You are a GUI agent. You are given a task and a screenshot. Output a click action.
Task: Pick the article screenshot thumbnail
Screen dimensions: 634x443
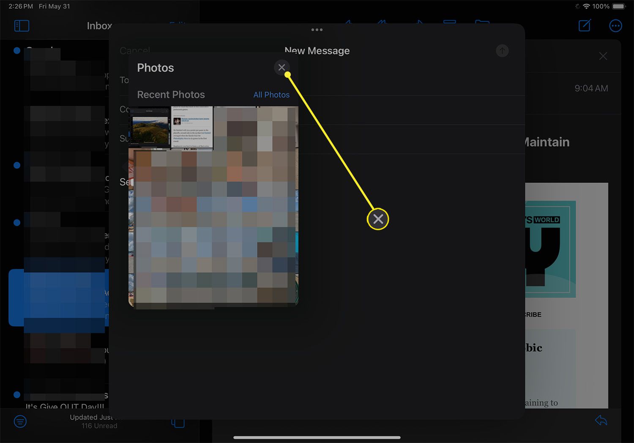192,128
